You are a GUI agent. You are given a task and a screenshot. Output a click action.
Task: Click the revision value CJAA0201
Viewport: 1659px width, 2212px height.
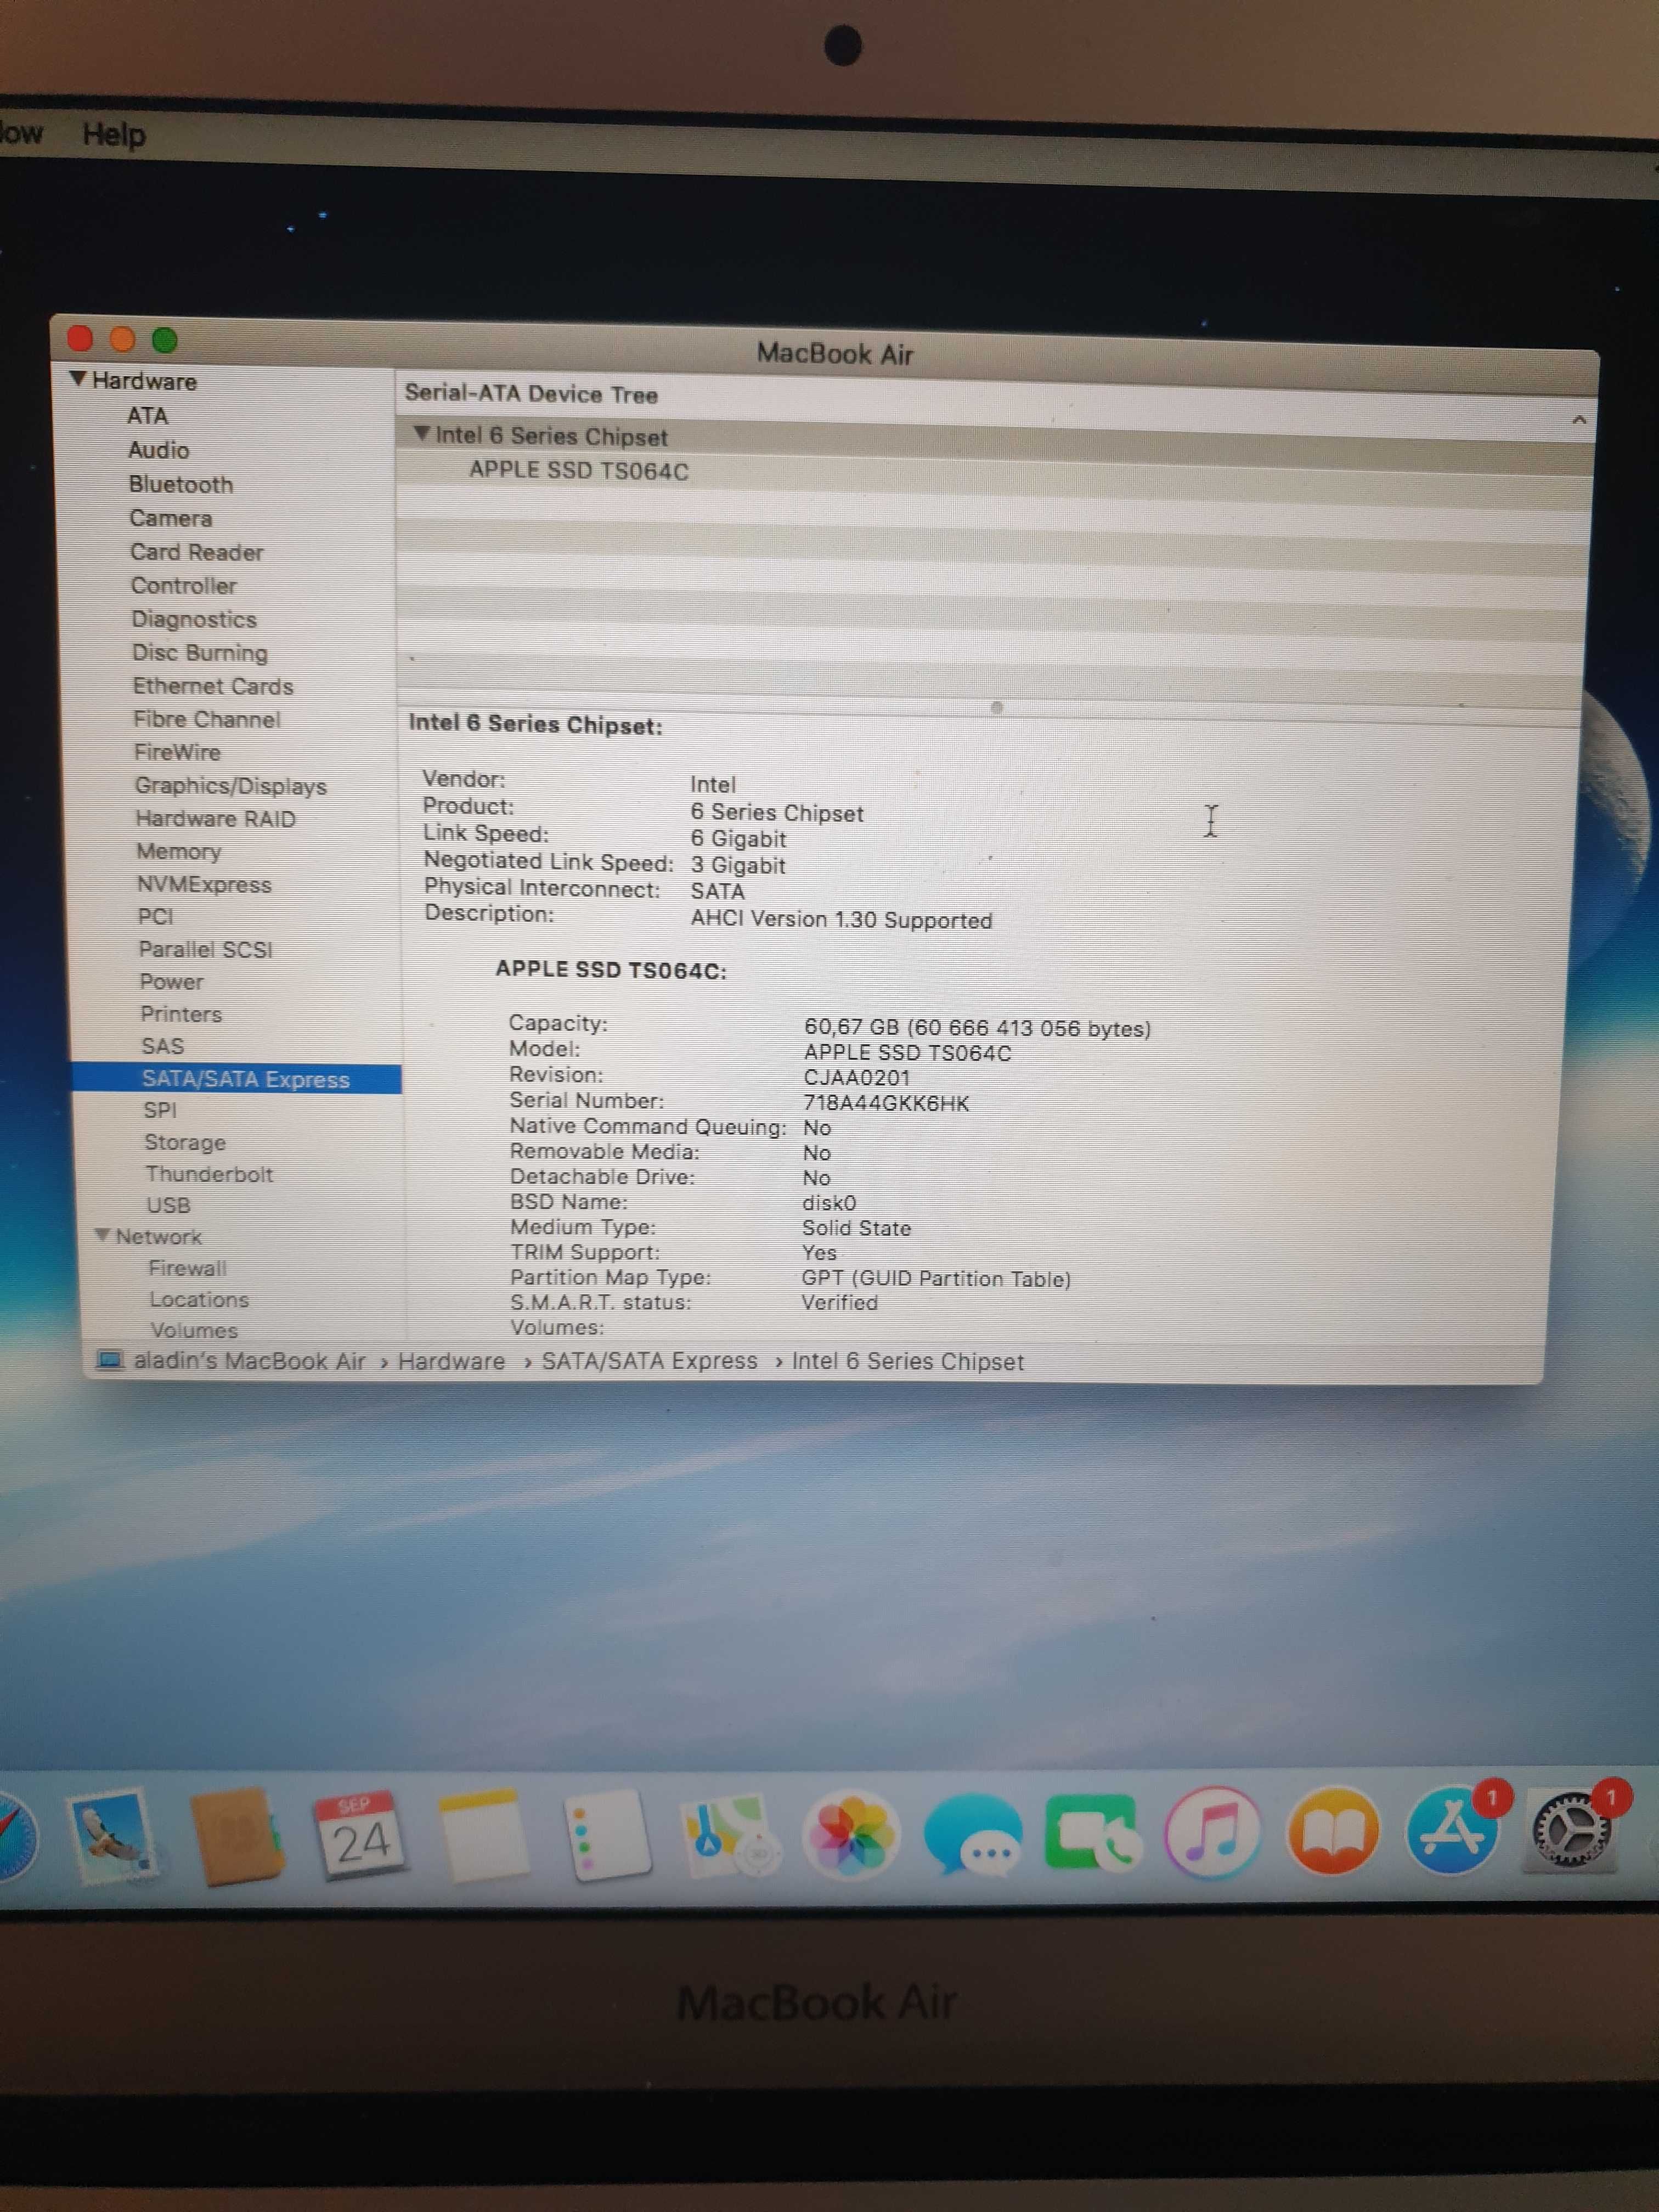click(857, 1078)
